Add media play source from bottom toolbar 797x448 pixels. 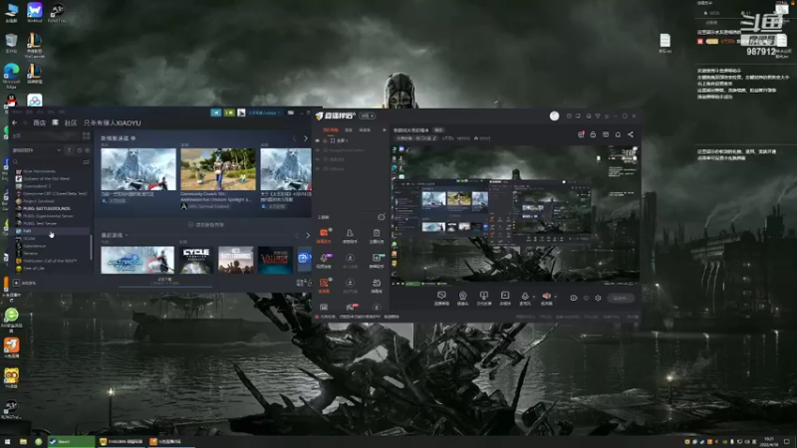click(505, 296)
